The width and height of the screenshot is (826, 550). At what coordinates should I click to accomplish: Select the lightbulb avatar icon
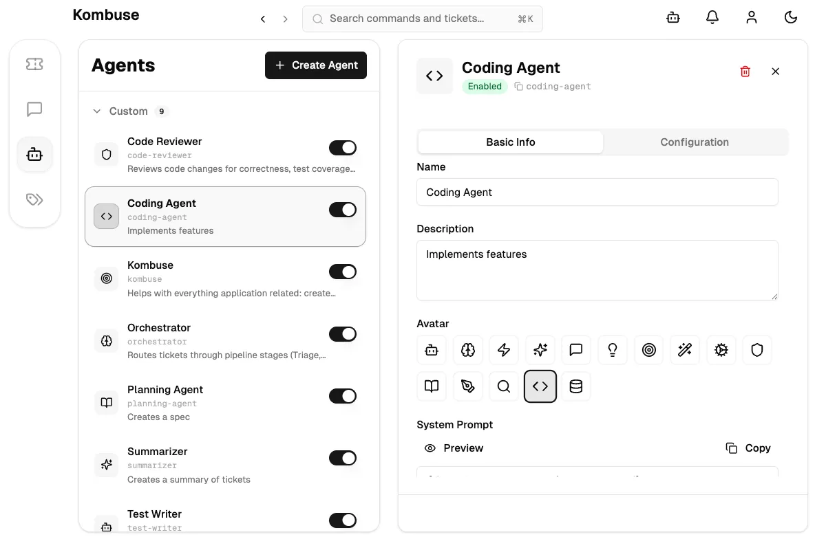coord(613,350)
